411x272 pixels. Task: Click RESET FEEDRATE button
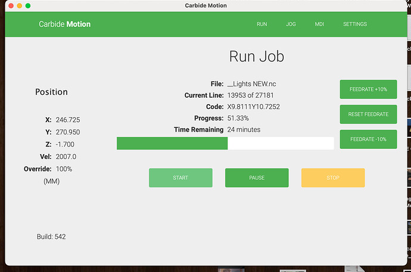(x=368, y=114)
